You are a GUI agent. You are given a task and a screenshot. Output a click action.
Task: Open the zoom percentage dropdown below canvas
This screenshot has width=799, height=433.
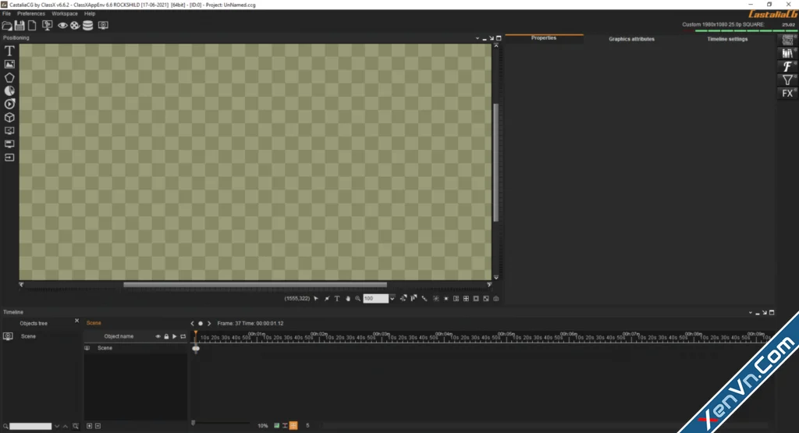pyautogui.click(x=392, y=299)
